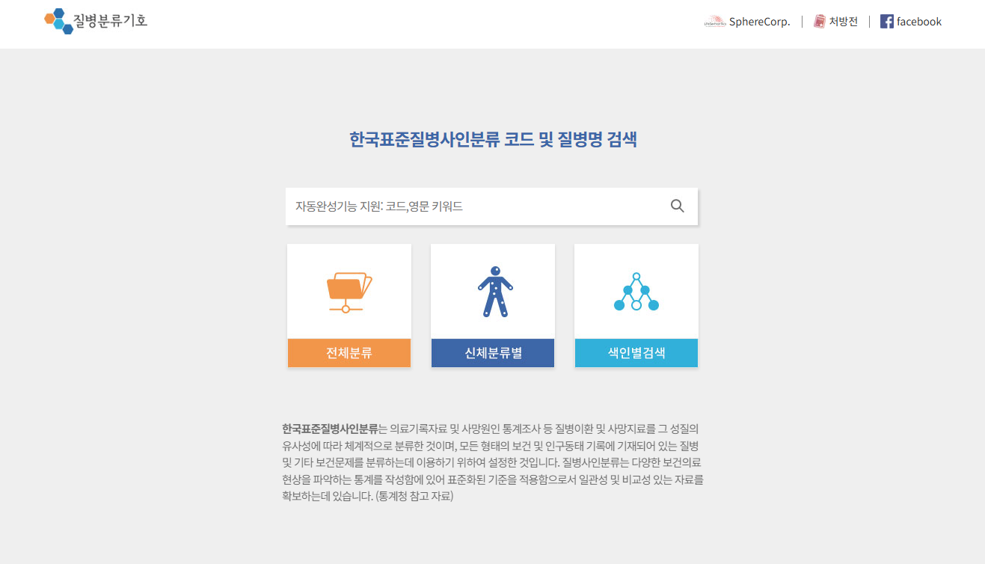The image size is (985, 564).
Task: Visit the SphereCorp link
Action: point(758,22)
